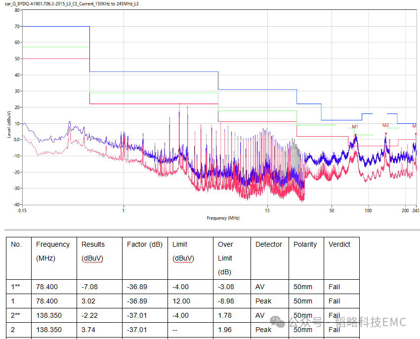Select the M2 marker label on the chart

point(385,125)
